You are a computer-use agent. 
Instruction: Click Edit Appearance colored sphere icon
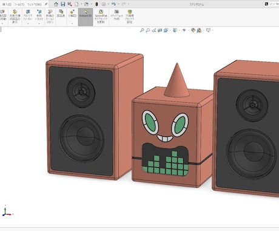pyautogui.click(x=193, y=30)
